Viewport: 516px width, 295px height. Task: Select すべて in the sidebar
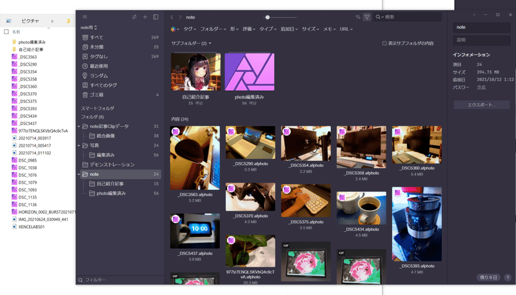tap(120, 37)
